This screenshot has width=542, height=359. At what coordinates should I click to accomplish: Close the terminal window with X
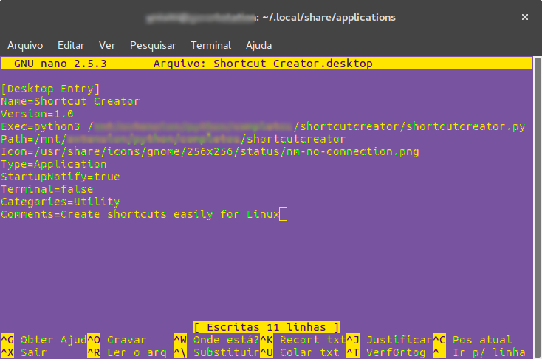tap(525, 17)
